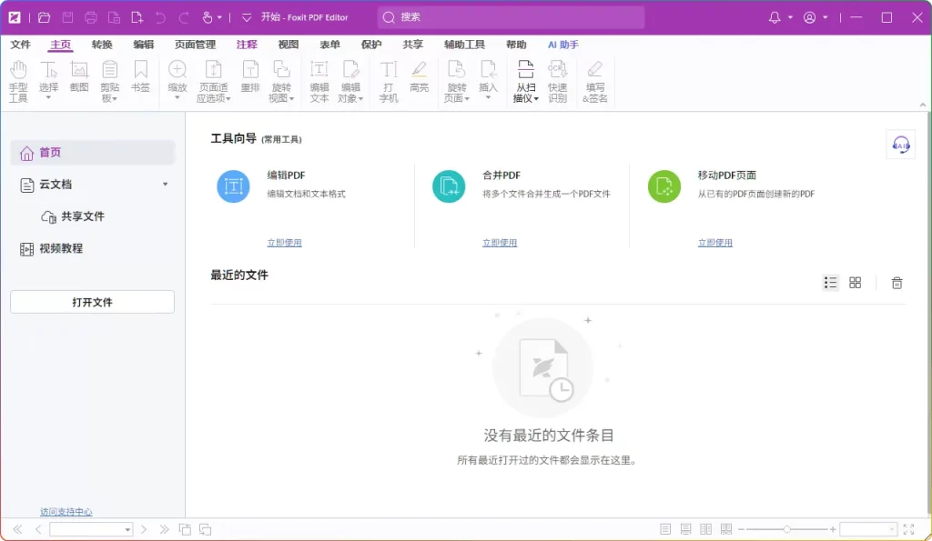Viewport: 932px width, 541px height.
Task: Open the quick access customize dropdown
Action: click(247, 18)
